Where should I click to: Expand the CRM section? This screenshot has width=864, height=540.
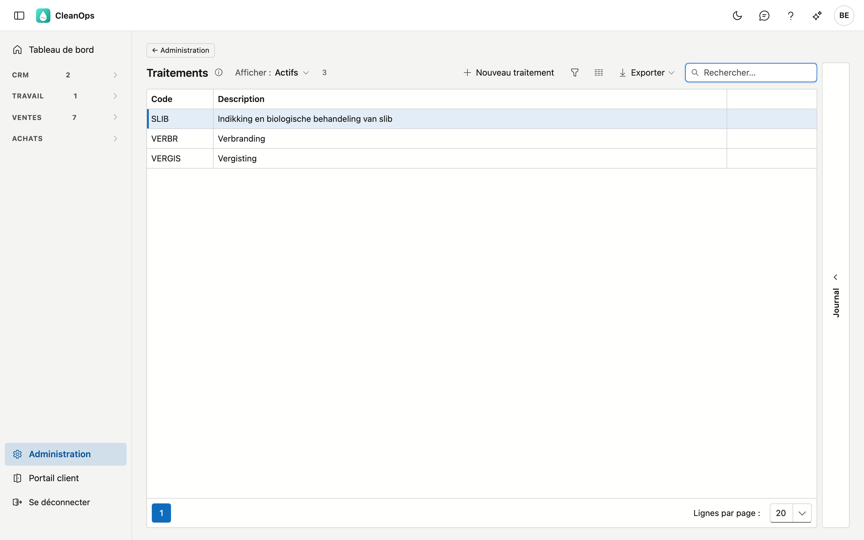point(65,75)
